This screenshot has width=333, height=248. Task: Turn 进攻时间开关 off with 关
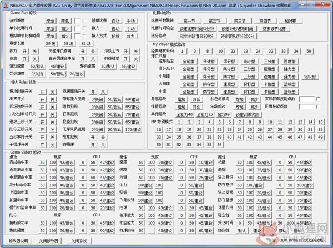(x=53, y=92)
